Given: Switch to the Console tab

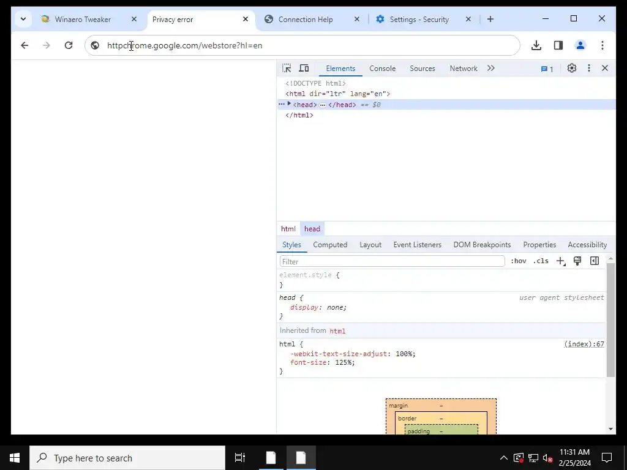Looking at the screenshot, I should [x=382, y=69].
